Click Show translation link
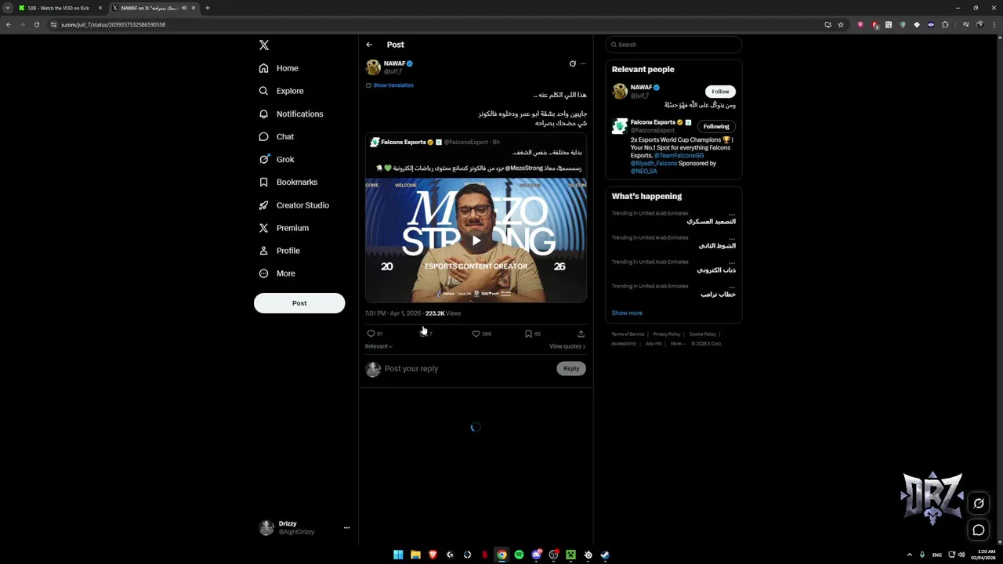 (393, 85)
